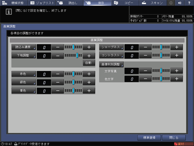Image resolution: width=194 pixels, height=146 pixels.
Task: Increase 青色 with plus button
Action: (89, 91)
